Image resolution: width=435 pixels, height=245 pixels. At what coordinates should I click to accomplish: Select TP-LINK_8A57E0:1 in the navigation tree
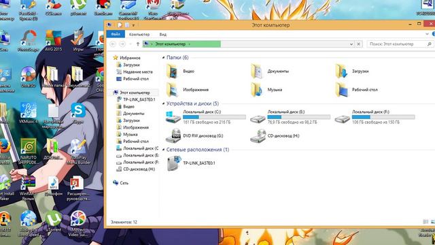[136, 99]
